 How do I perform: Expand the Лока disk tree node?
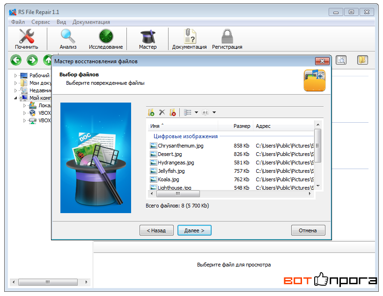(24, 105)
